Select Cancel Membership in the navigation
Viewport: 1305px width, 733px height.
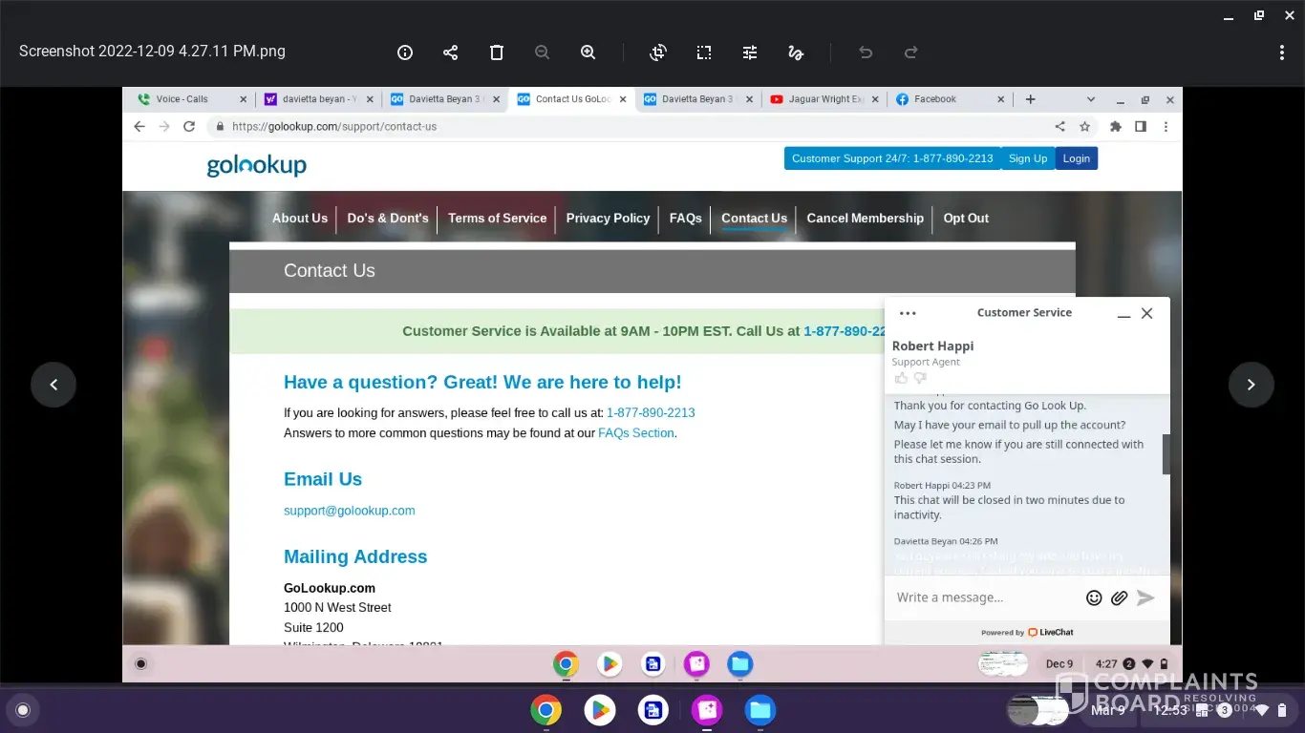point(866,218)
